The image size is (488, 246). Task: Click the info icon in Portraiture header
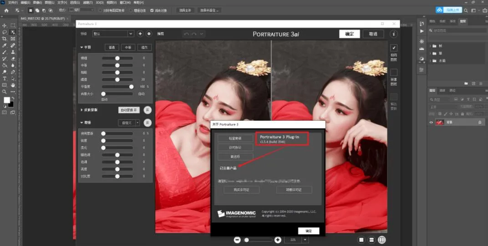point(394,34)
